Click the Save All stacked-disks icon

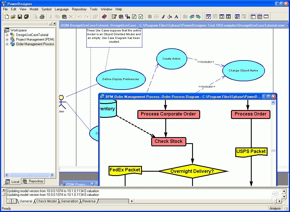pyautogui.click(x=26, y=17)
